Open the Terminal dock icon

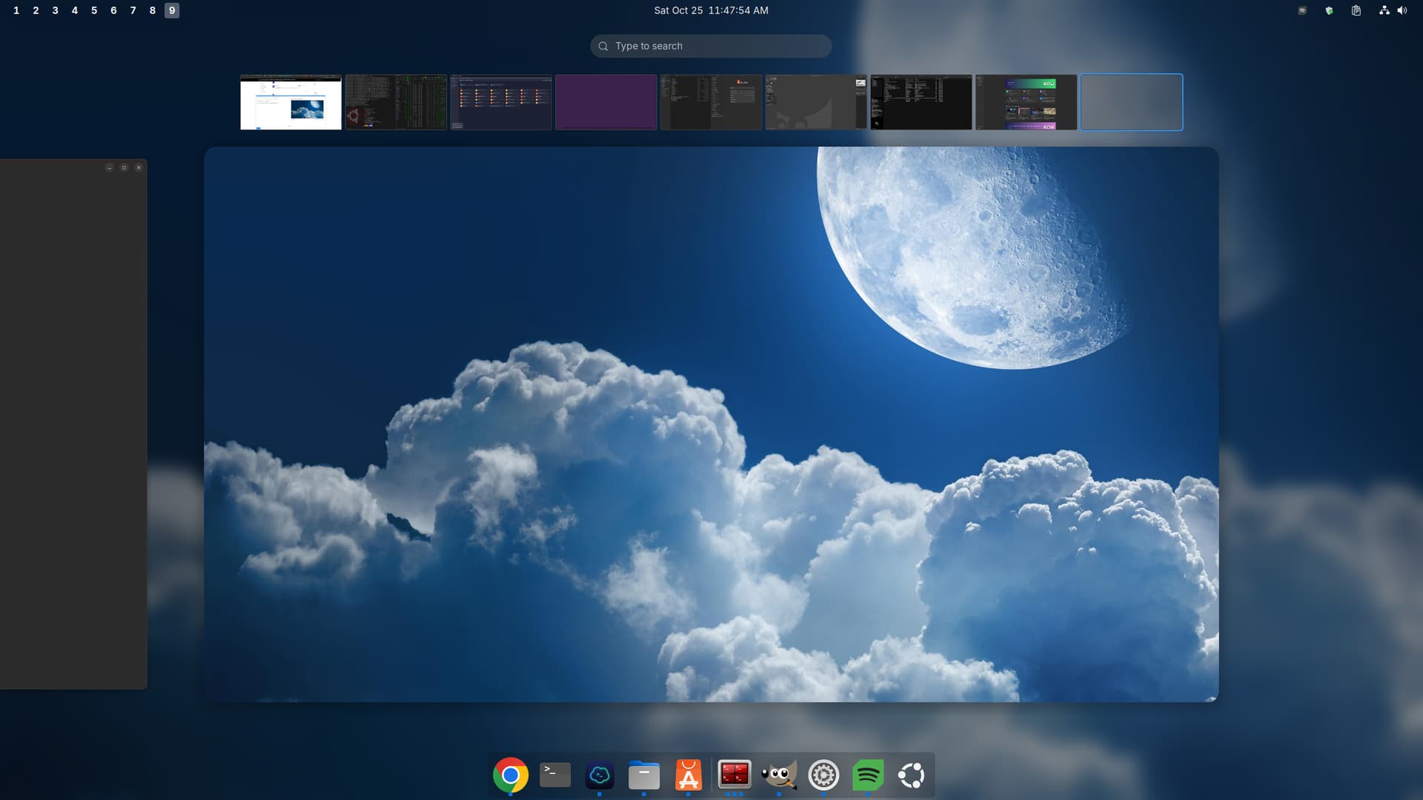click(555, 775)
